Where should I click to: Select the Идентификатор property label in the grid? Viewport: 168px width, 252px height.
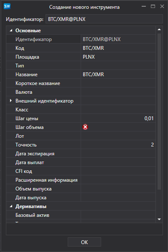coord(33,39)
